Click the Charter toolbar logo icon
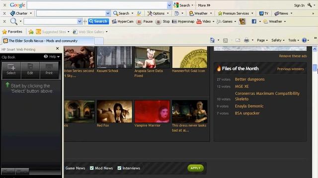The image size is (318, 178). 12,13
